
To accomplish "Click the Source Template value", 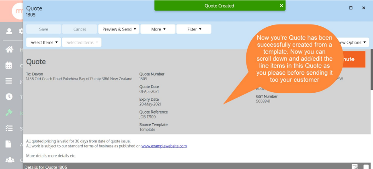I will tap(148, 130).
